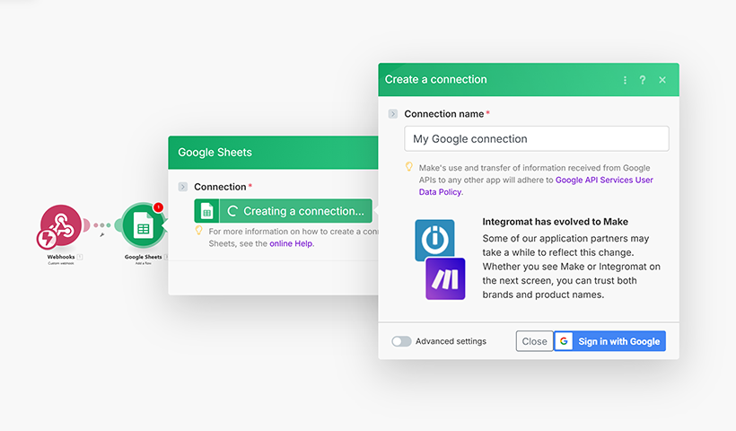Click the red notification badge on Google Sheets
736x431 pixels.
tap(158, 207)
